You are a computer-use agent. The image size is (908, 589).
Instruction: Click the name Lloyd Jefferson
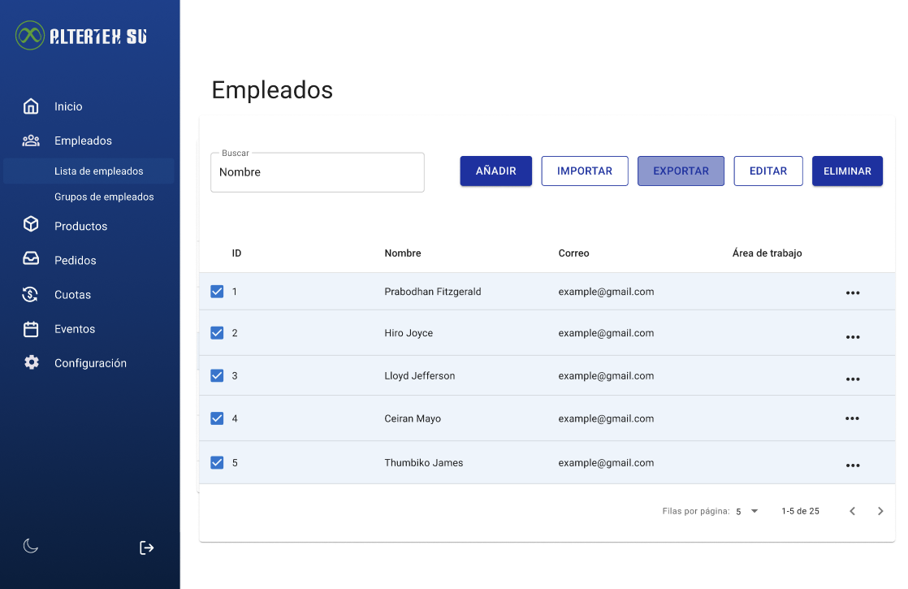[x=419, y=376]
